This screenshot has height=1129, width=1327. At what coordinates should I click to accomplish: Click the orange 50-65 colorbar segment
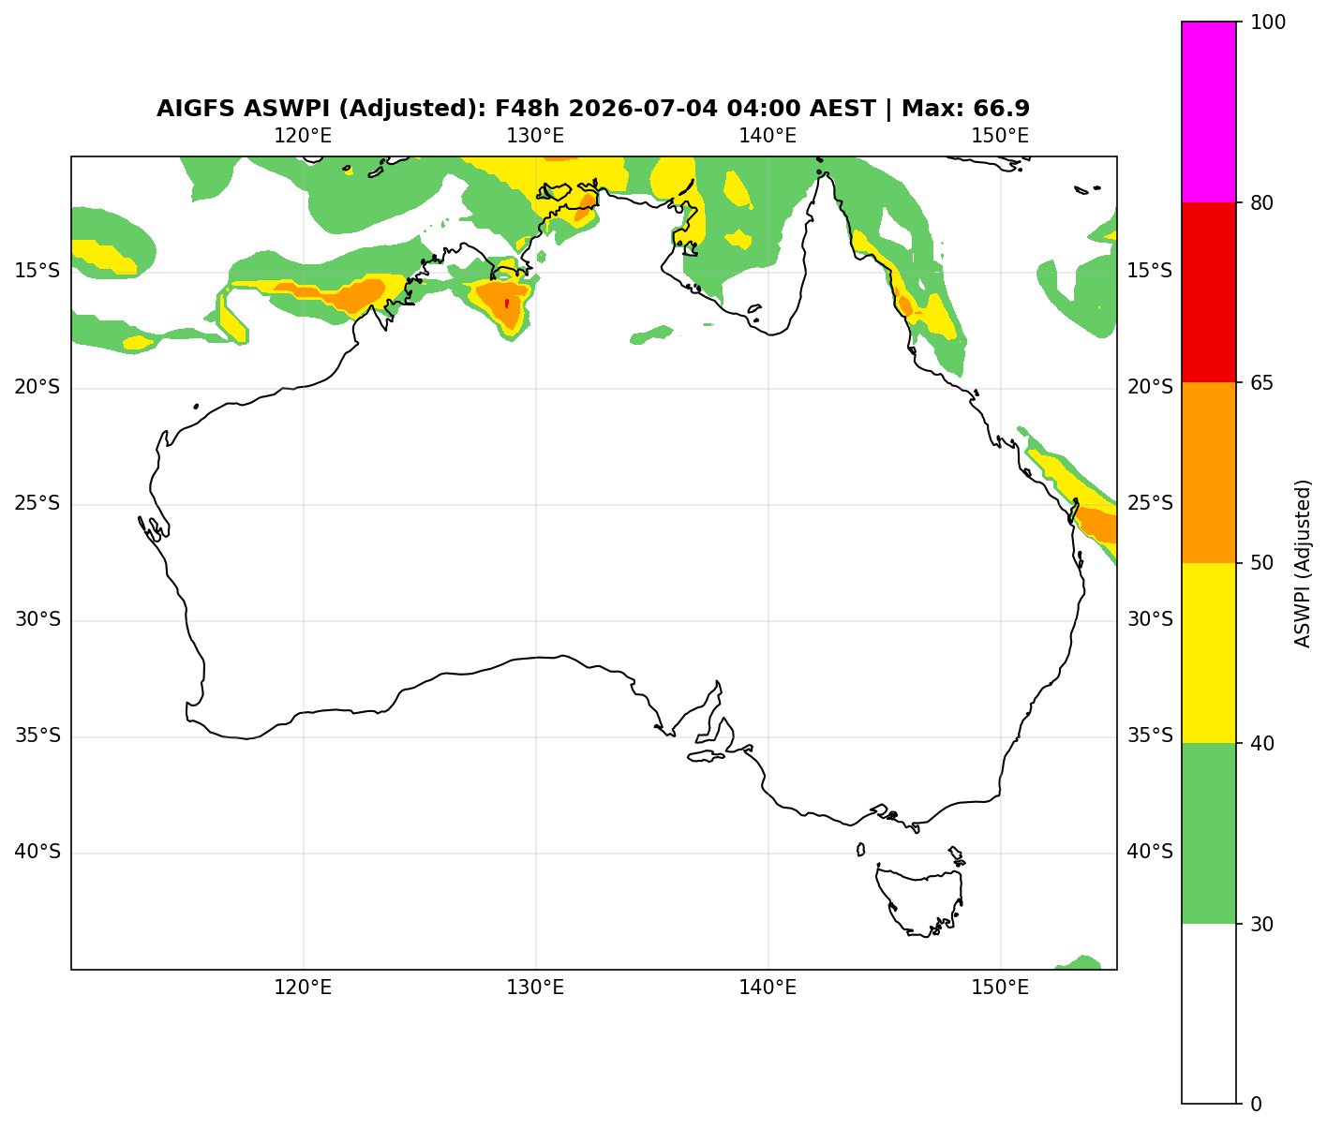[x=1209, y=472]
